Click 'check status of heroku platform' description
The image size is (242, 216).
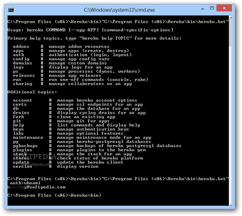pos(100,158)
